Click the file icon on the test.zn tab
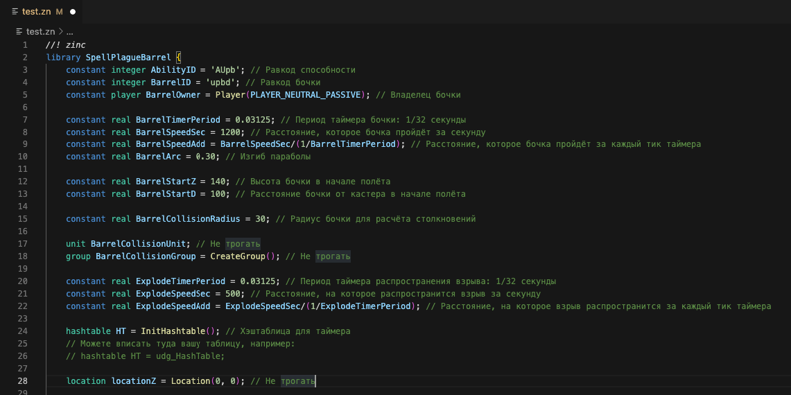The width and height of the screenshot is (791, 395). [15, 12]
